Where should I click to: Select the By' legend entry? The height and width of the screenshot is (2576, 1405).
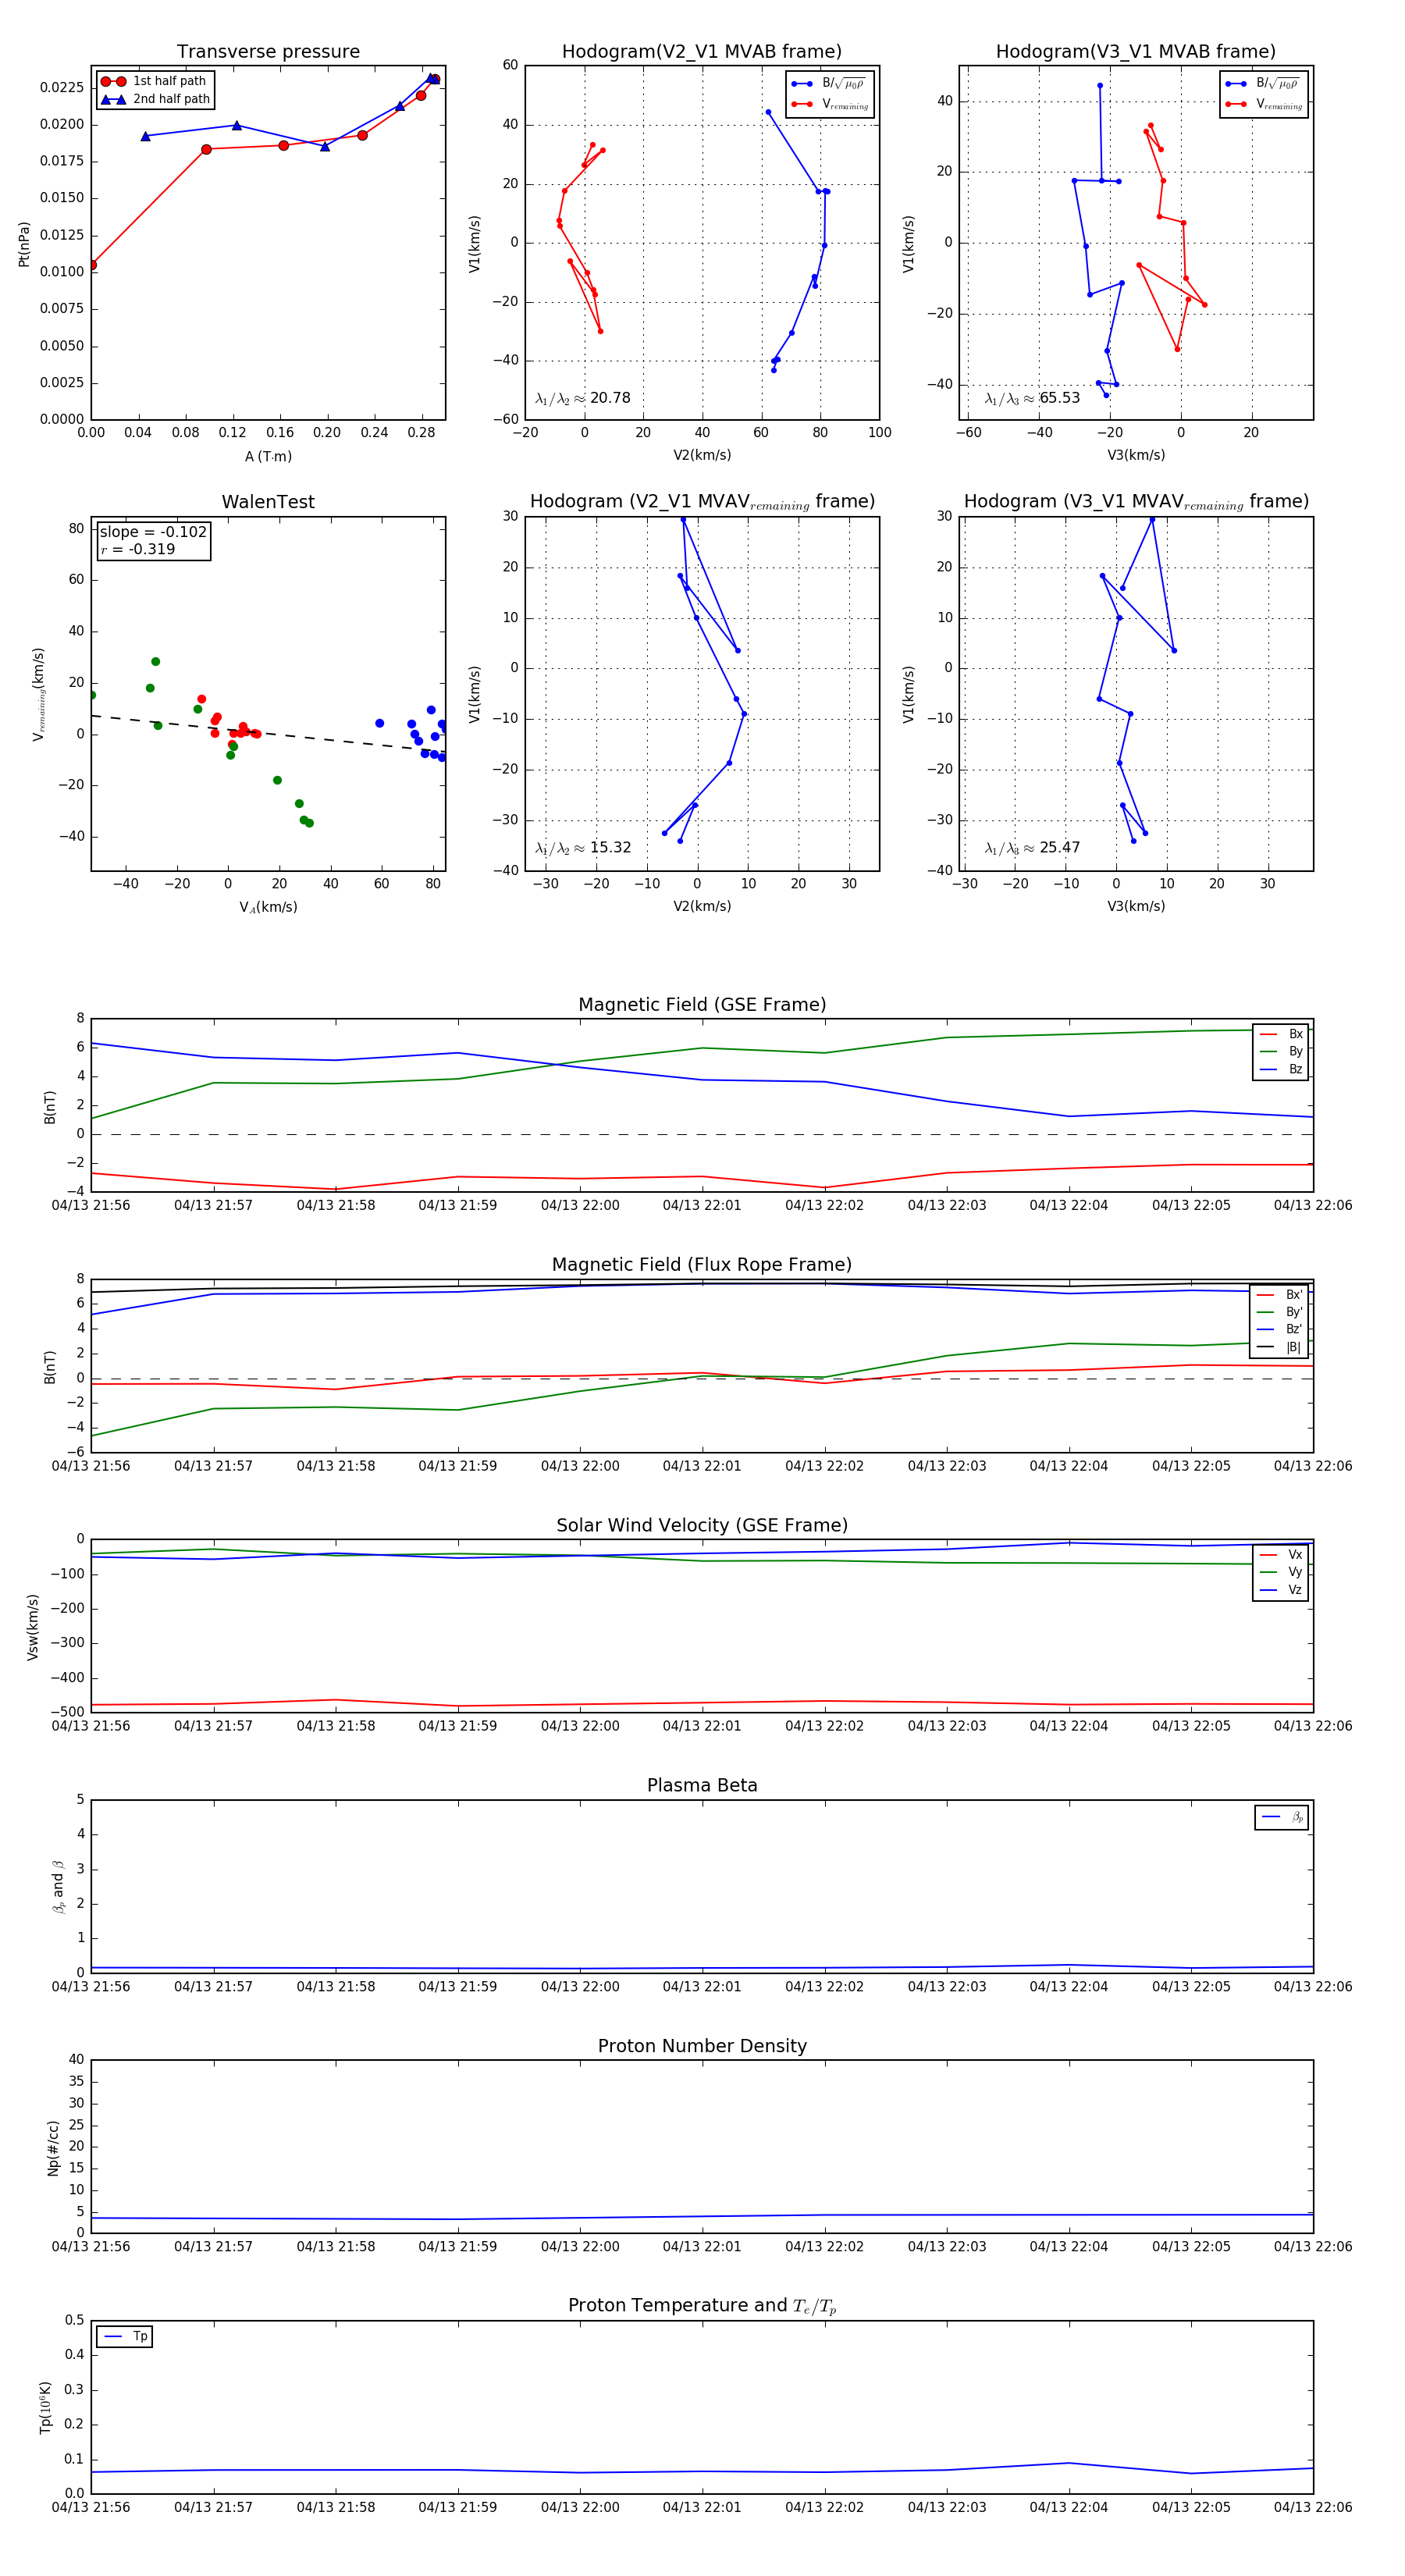(1280, 1312)
